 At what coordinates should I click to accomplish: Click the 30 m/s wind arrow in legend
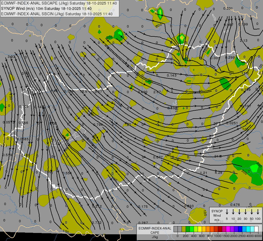pyautogui.click(x=245, y=212)
